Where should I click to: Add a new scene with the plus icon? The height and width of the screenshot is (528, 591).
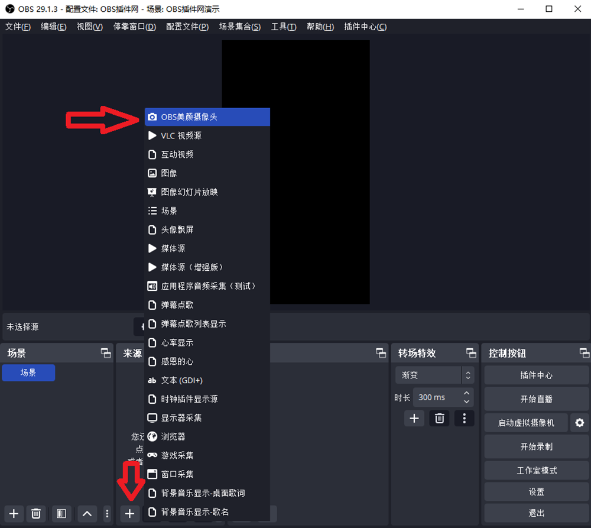(14, 514)
